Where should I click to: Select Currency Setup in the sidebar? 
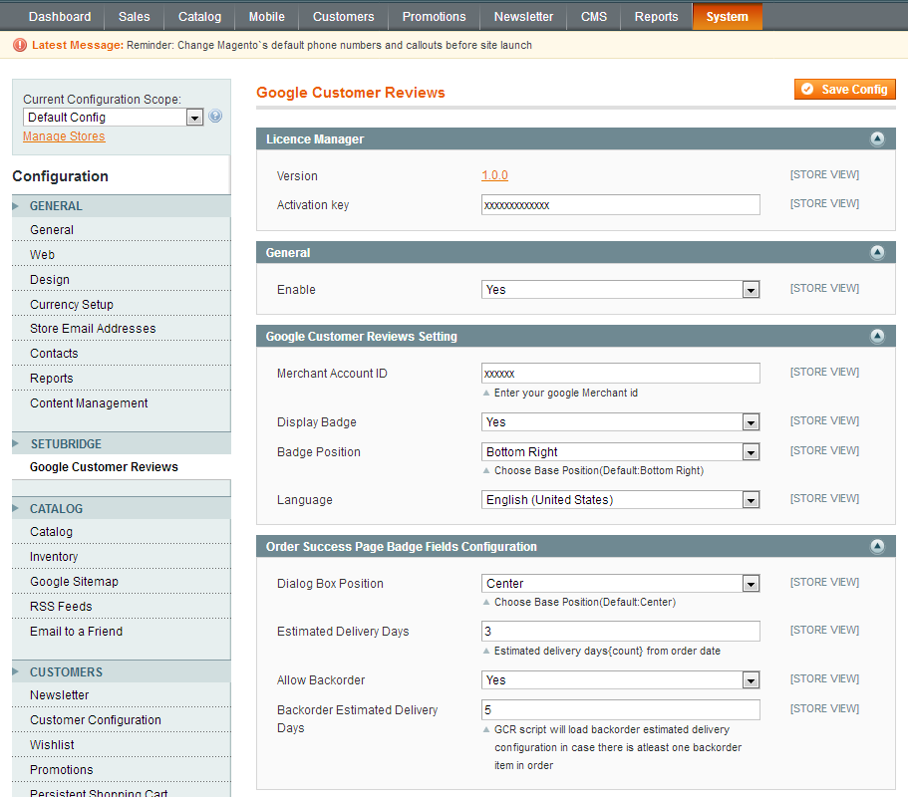(x=72, y=305)
